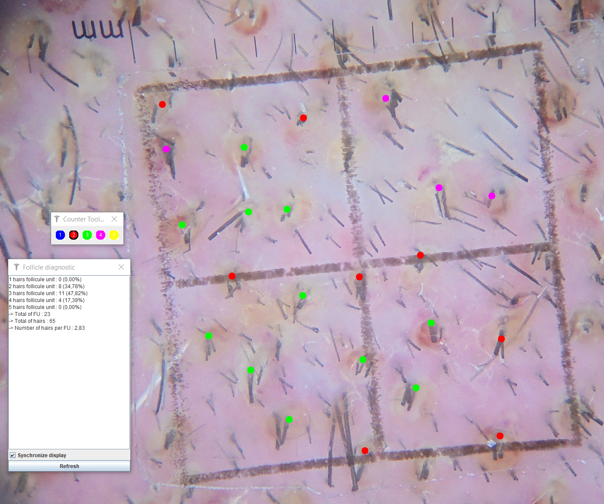The image size is (604, 504).
Task: Select the blue 1-hair counter
Action: [60, 235]
